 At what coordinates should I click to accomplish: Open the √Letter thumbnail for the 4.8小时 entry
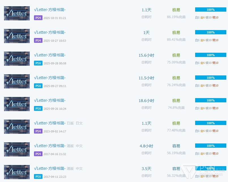pyautogui.click(x=17, y=149)
